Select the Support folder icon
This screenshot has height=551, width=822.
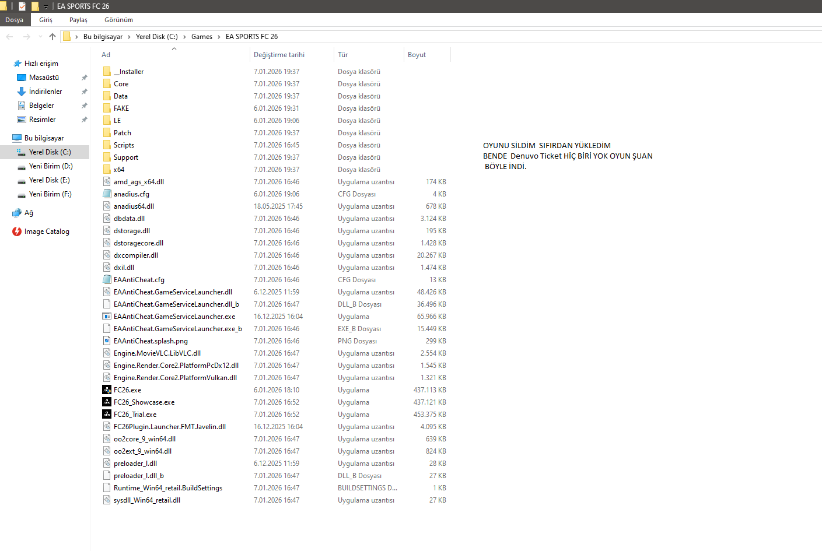pyautogui.click(x=107, y=157)
